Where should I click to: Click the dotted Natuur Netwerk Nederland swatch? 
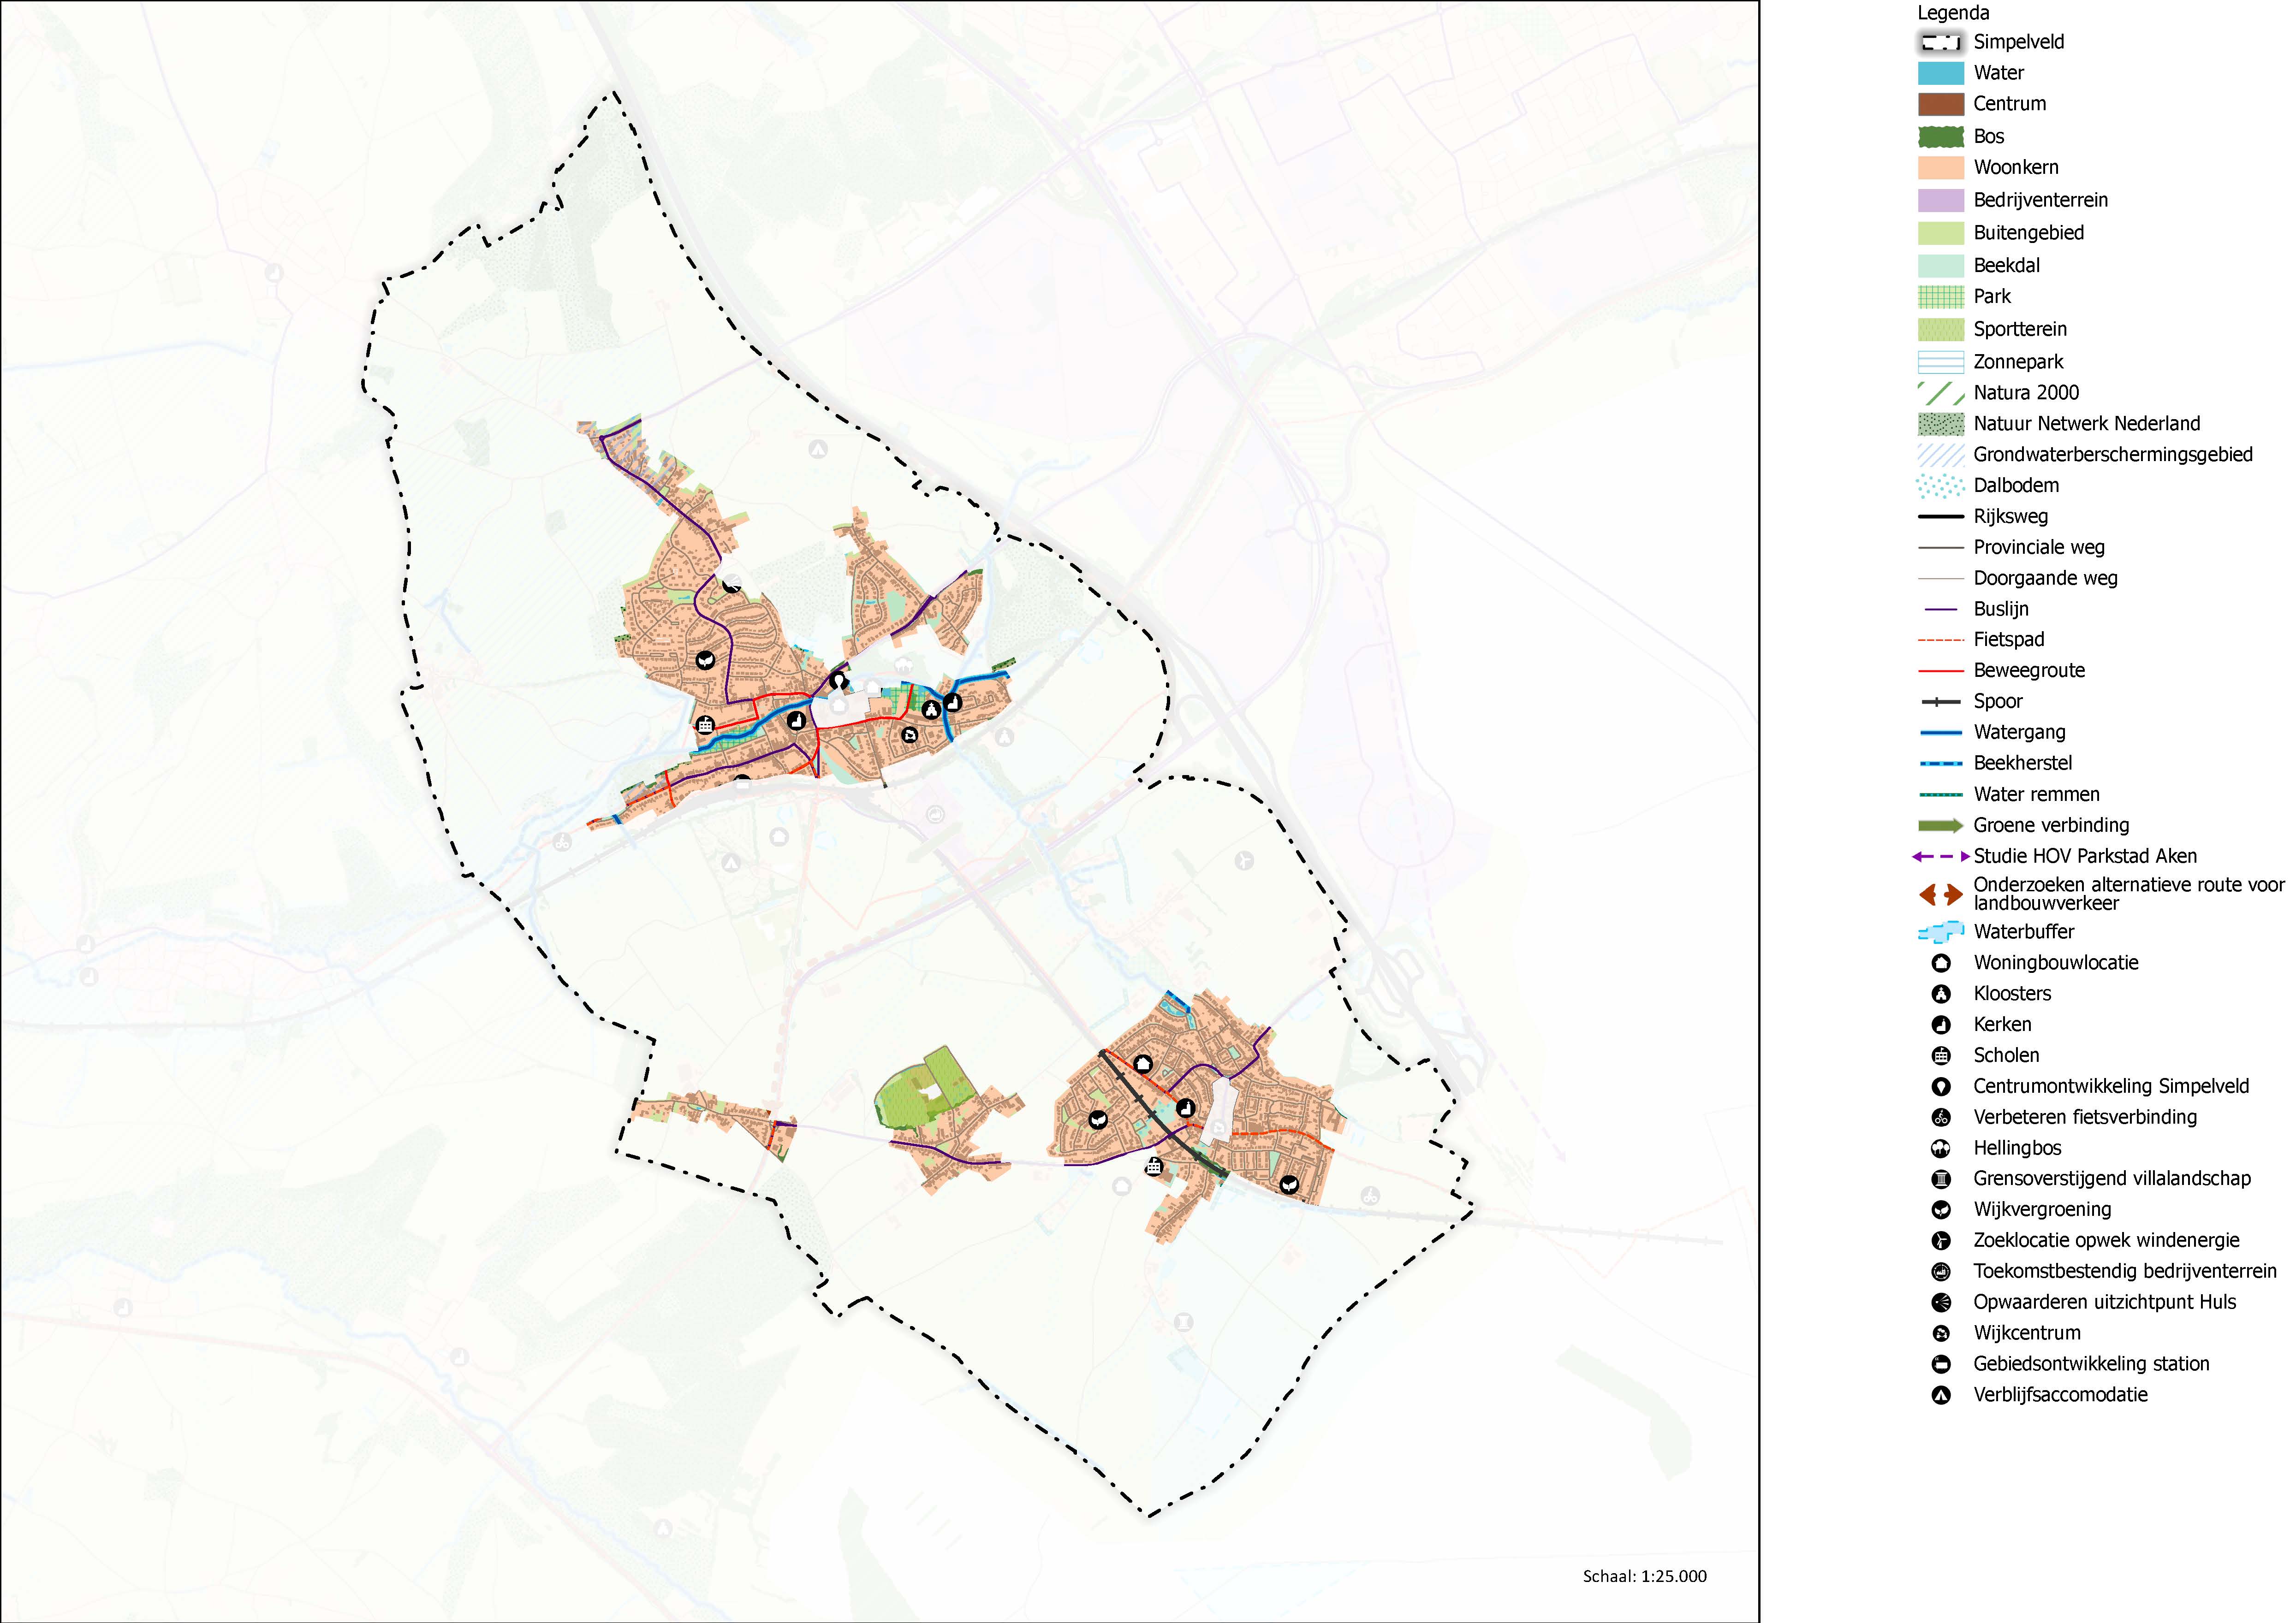tap(1941, 424)
